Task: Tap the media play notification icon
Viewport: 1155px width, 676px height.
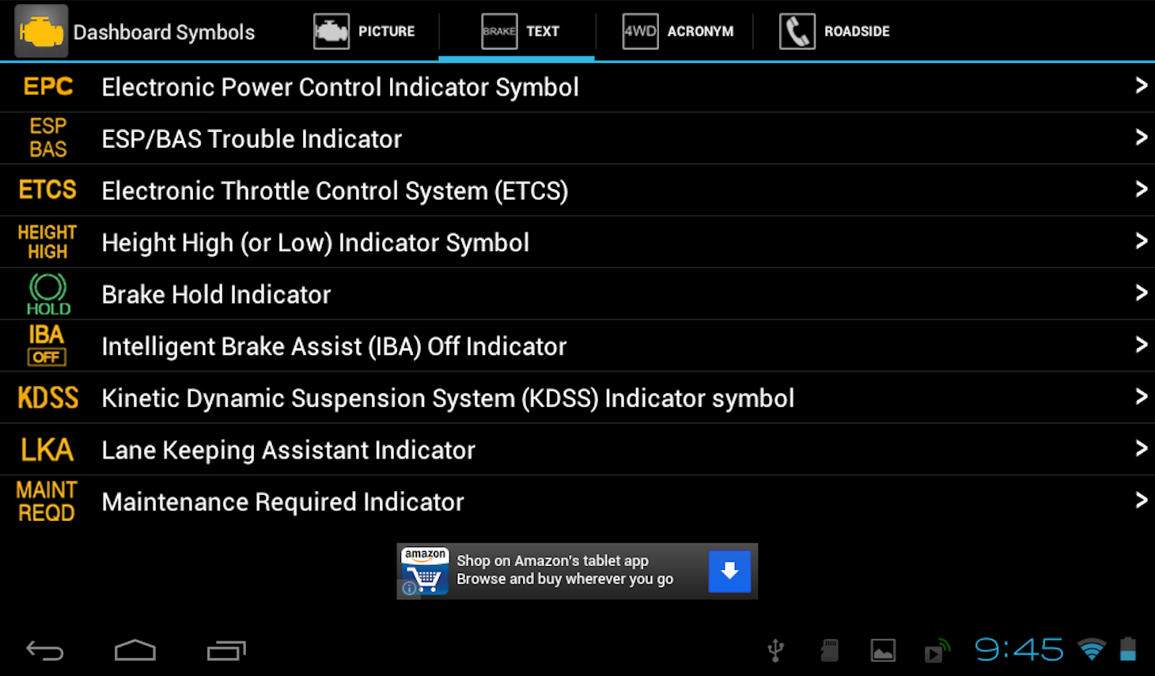Action: click(937, 651)
